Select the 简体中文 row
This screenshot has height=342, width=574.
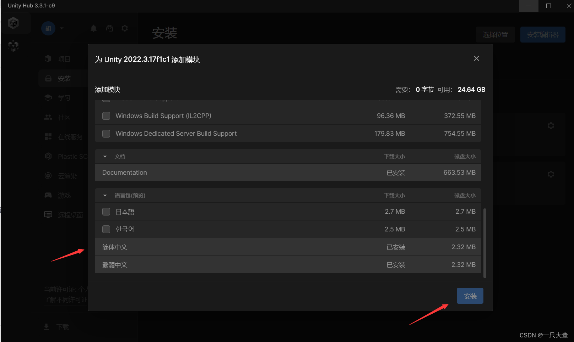[288, 247]
